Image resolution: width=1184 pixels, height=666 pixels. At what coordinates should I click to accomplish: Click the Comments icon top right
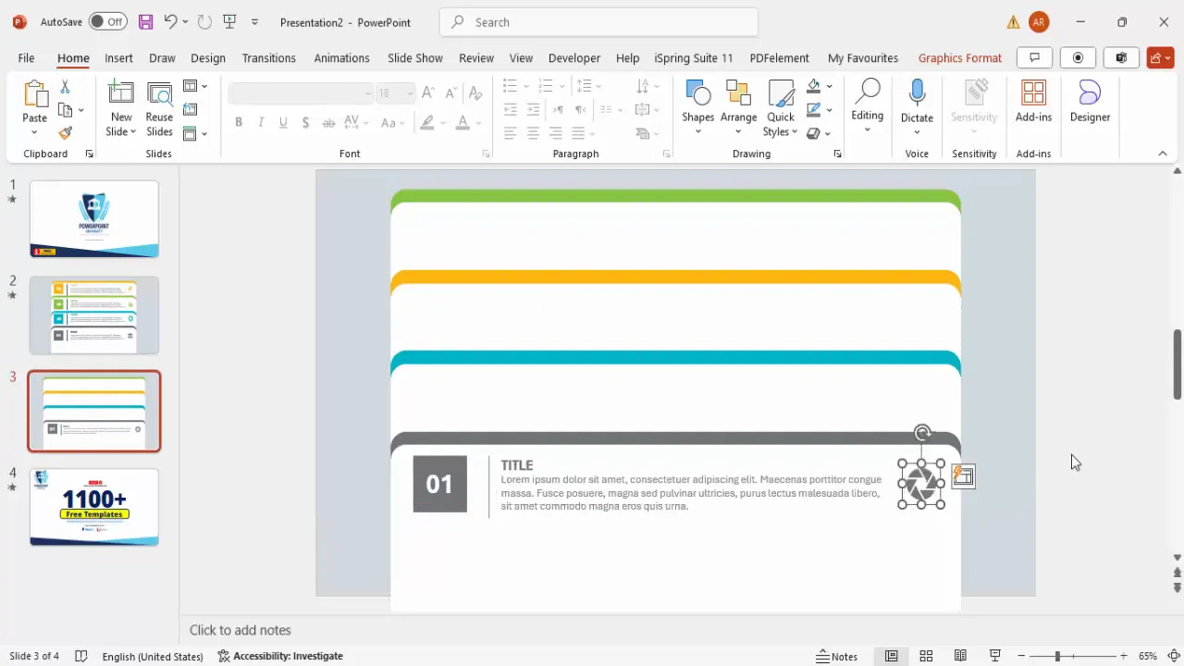1035,57
